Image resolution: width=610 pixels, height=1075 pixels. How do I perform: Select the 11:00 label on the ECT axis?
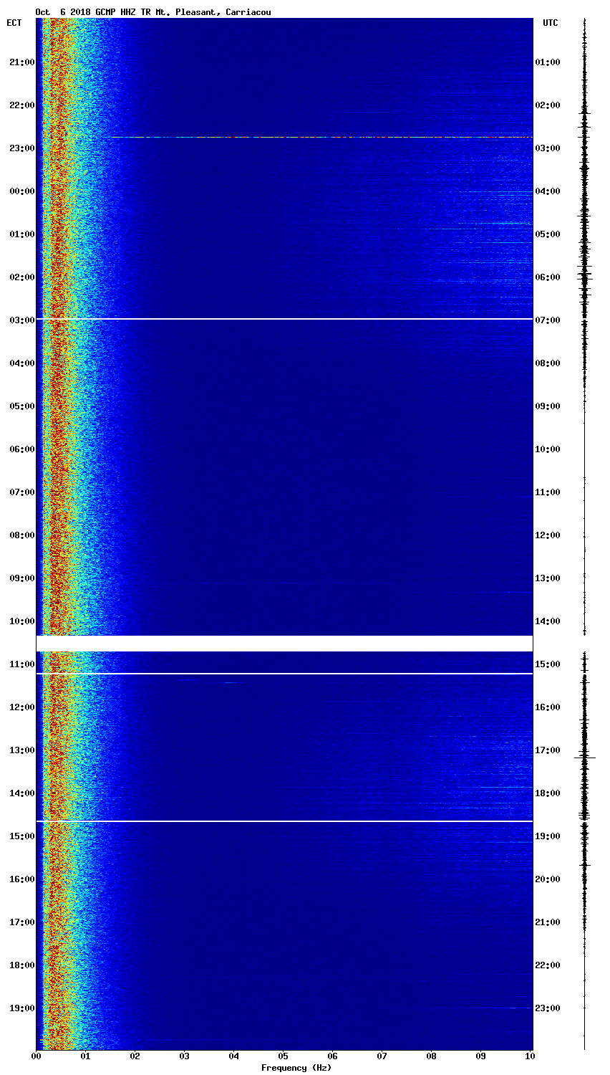(x=21, y=664)
